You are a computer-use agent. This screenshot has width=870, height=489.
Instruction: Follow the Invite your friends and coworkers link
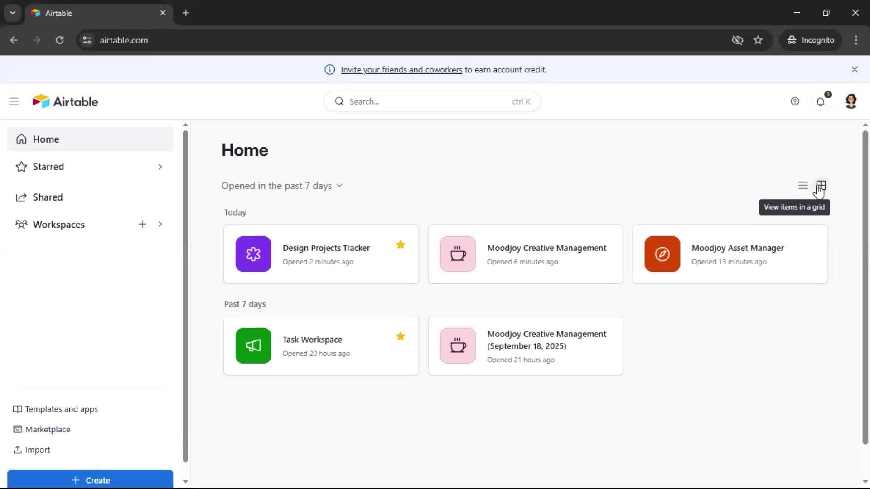[401, 70]
